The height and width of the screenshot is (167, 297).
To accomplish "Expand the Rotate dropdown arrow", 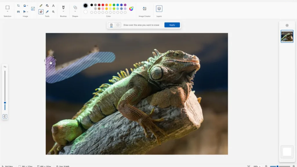I will click(27, 6).
